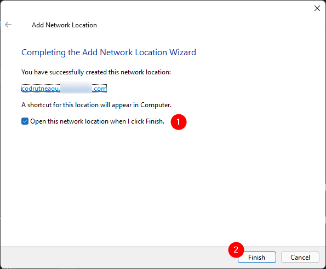Click the Completing the Add Network Location Wizard heading
This screenshot has height=269, width=326.
pyautogui.click(x=108, y=52)
